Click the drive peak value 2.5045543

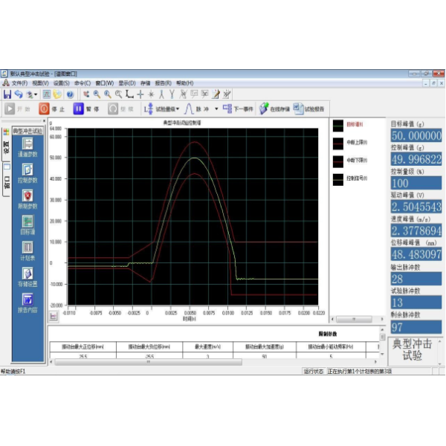[416, 207]
